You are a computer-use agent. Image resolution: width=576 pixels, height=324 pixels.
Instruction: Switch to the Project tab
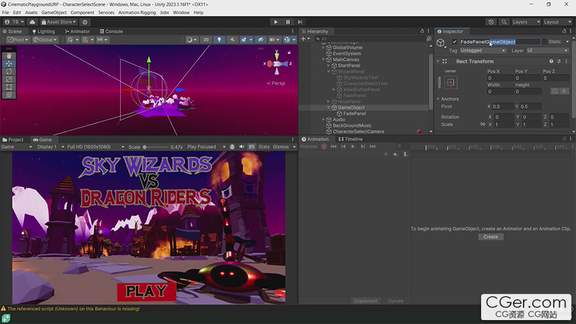click(x=13, y=139)
